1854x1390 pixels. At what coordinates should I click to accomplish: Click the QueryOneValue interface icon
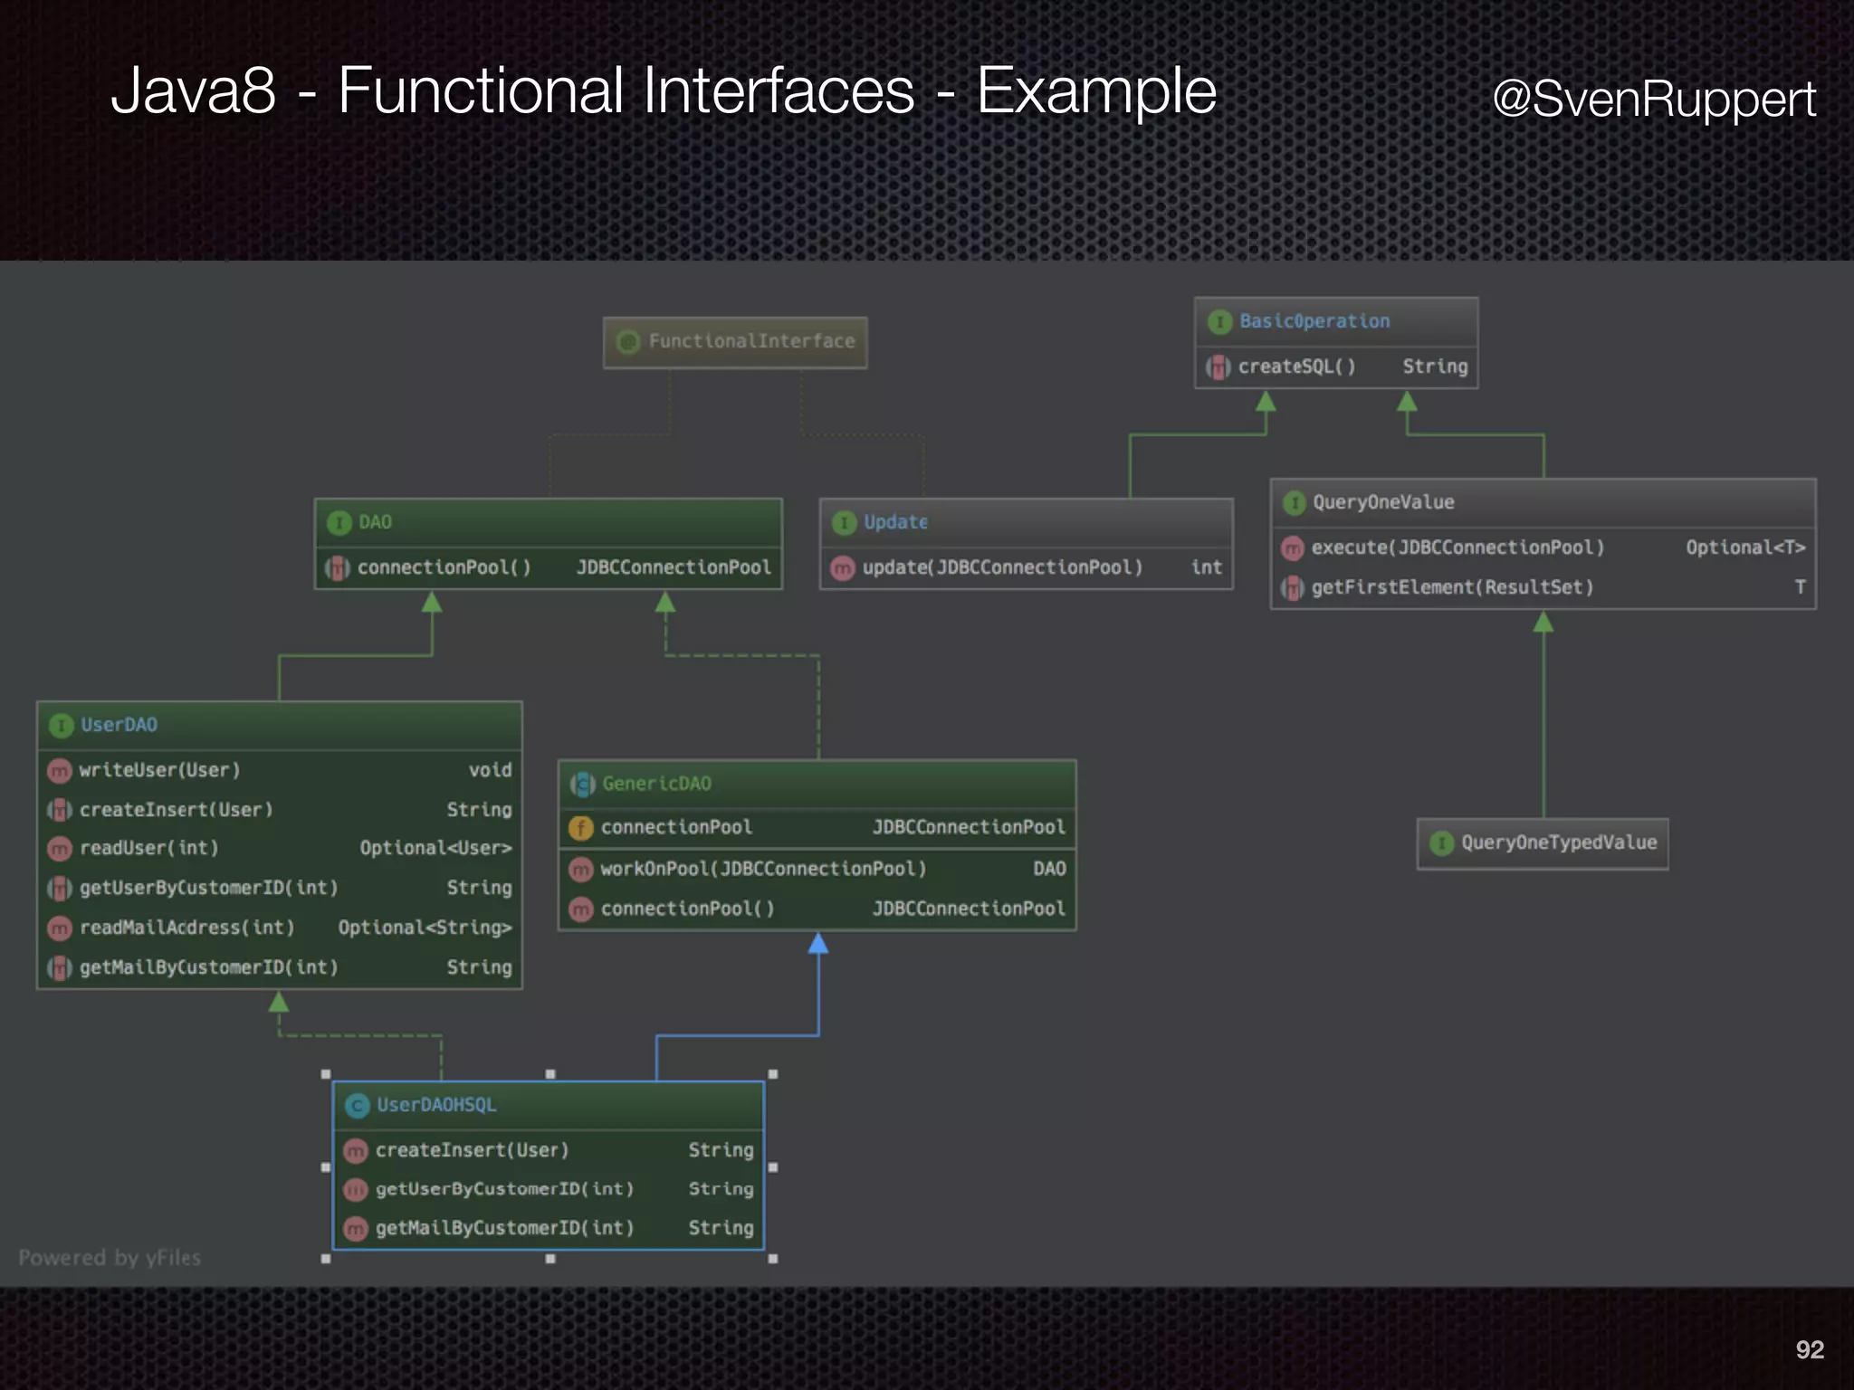tap(1295, 502)
